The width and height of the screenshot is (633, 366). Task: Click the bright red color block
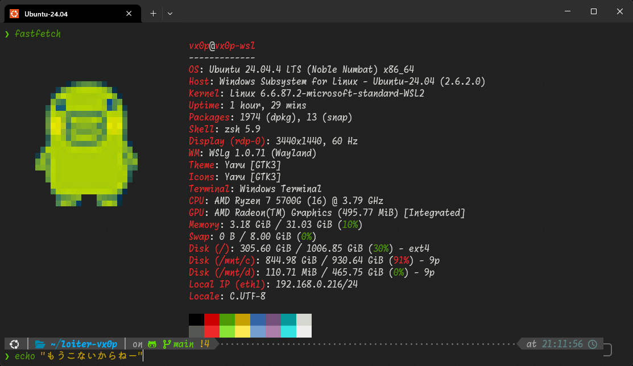[212, 332]
